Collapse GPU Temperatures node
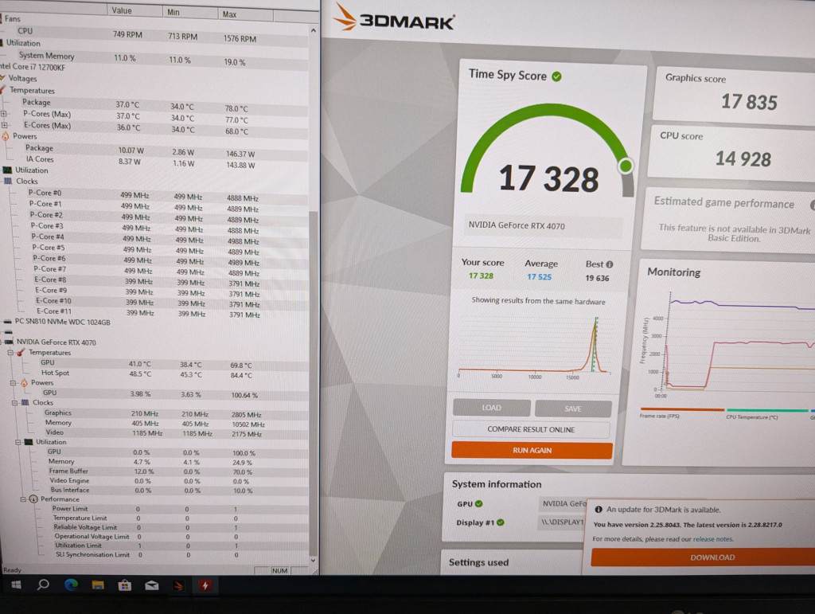Screen dimensions: 815x614 click(x=10, y=353)
